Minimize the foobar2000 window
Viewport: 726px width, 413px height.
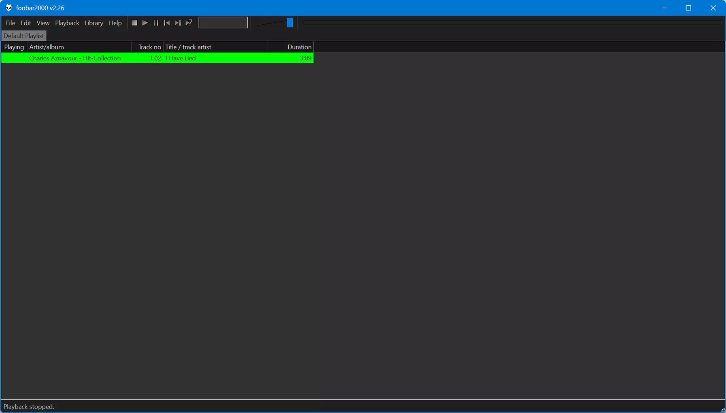coord(664,8)
